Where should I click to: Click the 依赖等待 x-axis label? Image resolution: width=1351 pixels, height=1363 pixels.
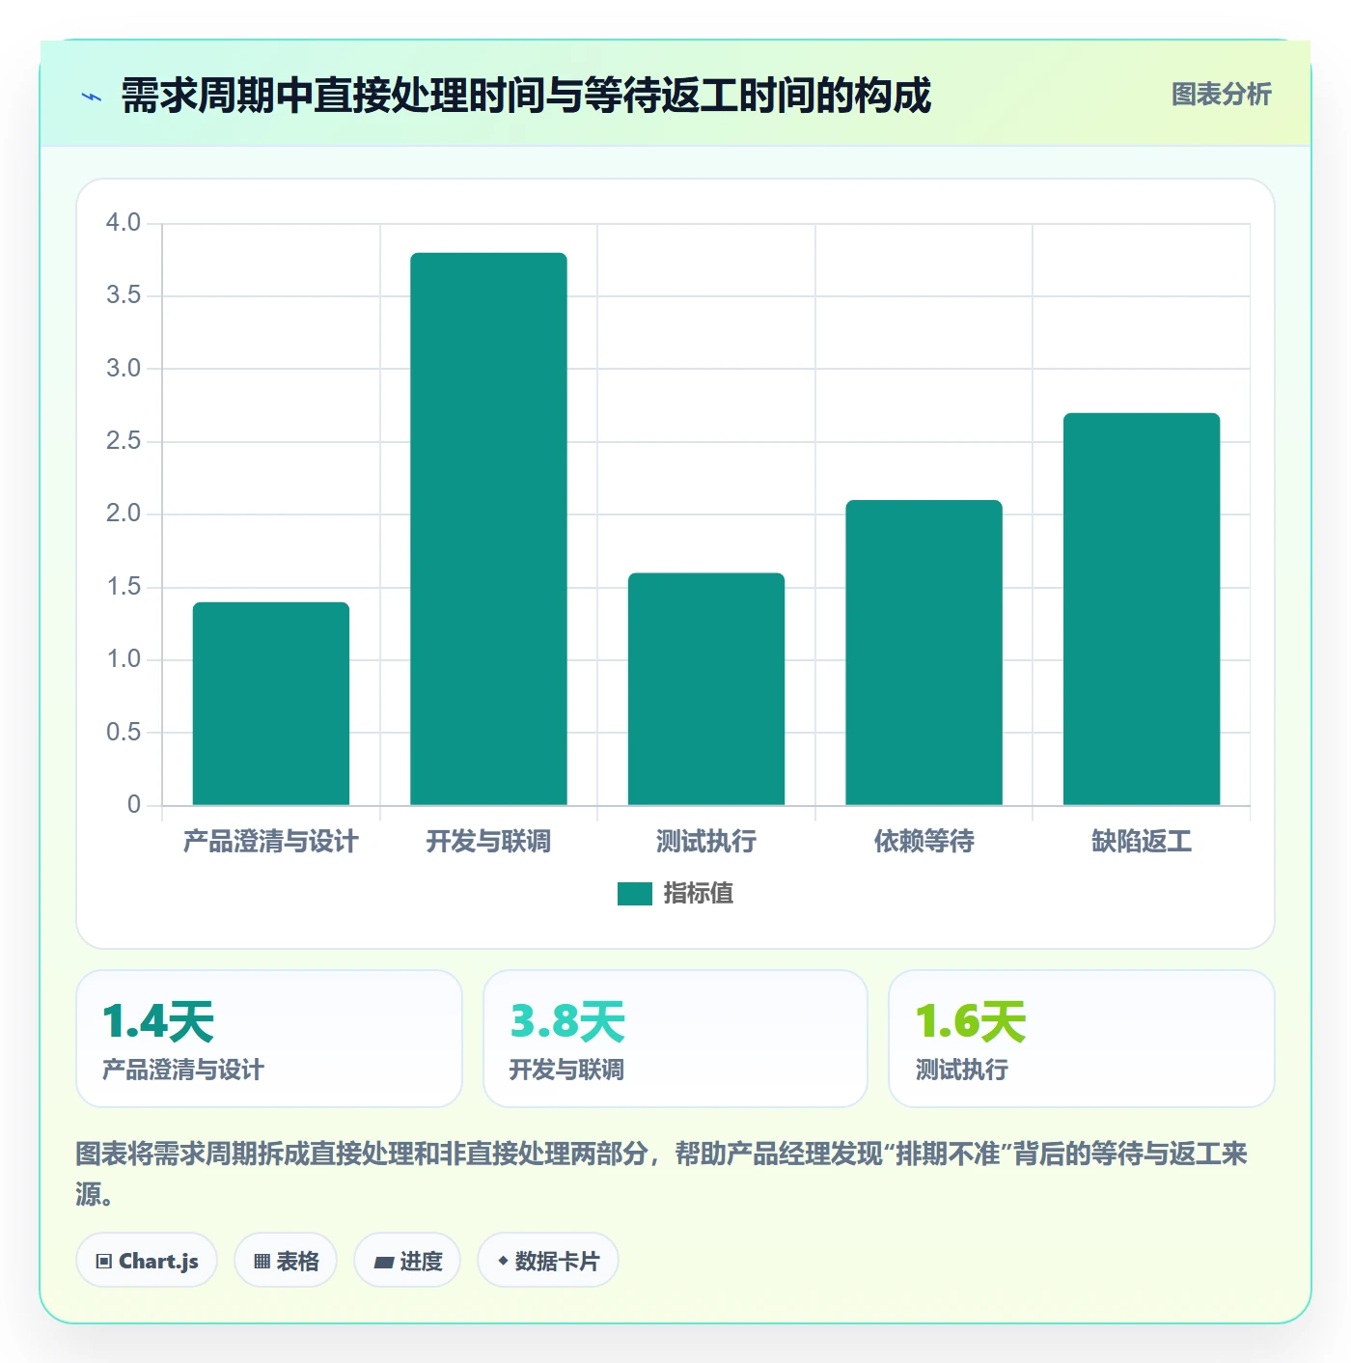924,842
